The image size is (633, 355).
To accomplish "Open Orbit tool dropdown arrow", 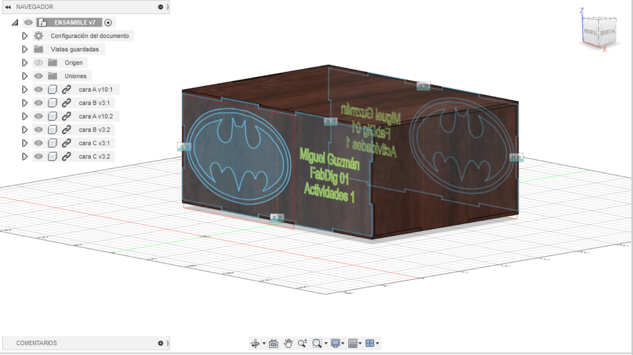I will 264,343.
